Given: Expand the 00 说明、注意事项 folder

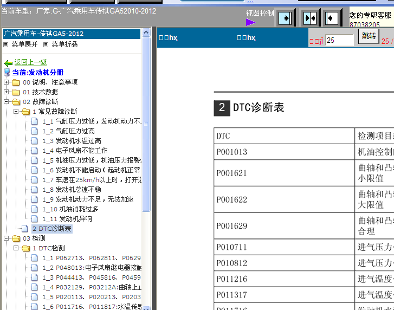Looking at the screenshot, I should click(x=7, y=82).
